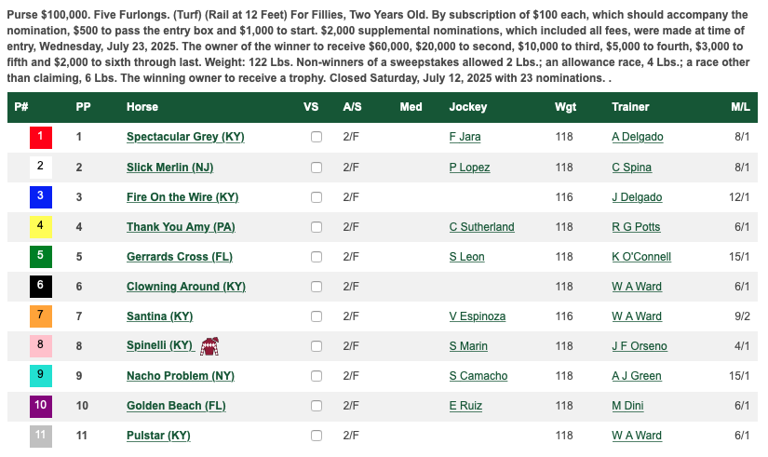Click the Horse column header
This screenshot has height=457, width=768.
[x=142, y=107]
